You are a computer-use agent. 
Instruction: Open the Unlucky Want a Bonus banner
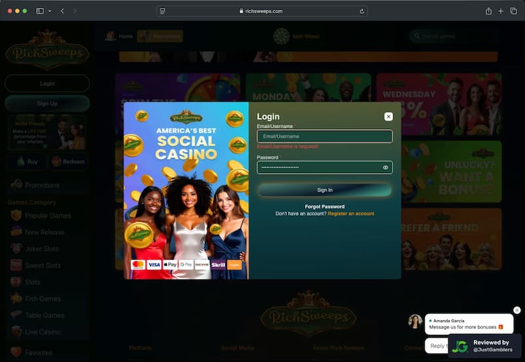pyautogui.click(x=451, y=172)
